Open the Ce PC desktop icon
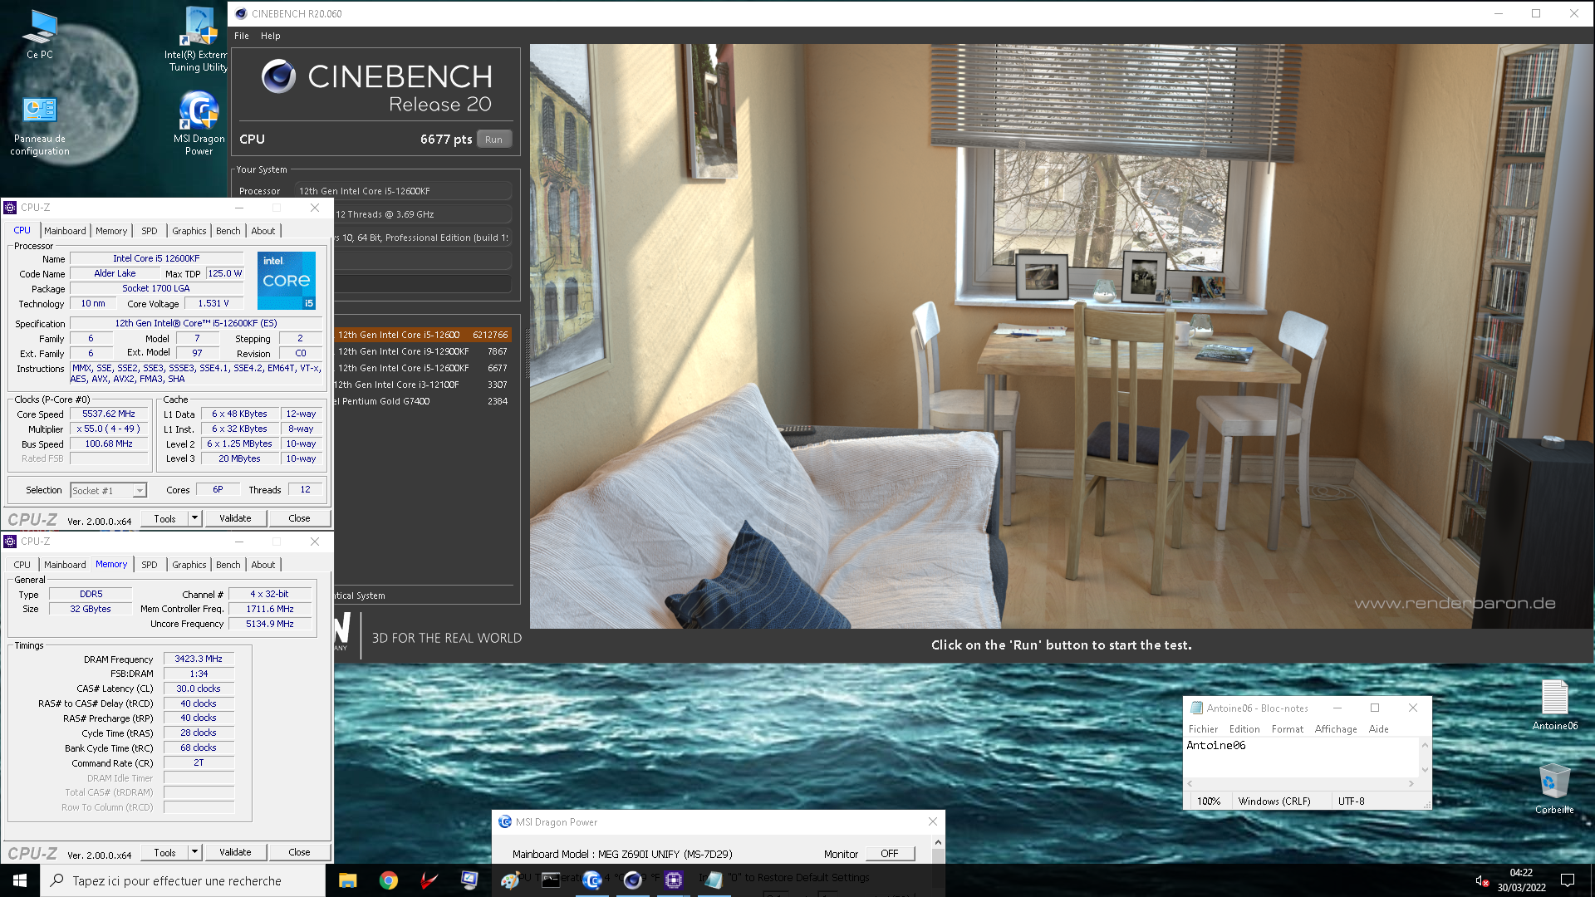Screen dimensions: 1595x897 pyautogui.click(x=39, y=33)
